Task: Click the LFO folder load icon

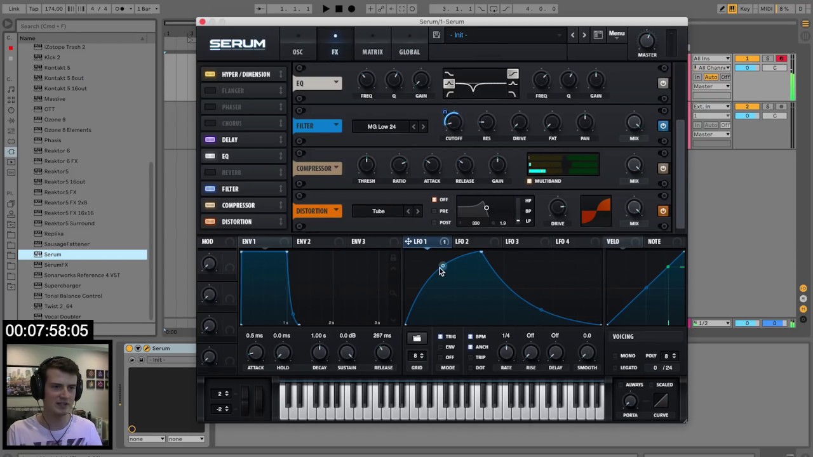Action: coord(417,338)
